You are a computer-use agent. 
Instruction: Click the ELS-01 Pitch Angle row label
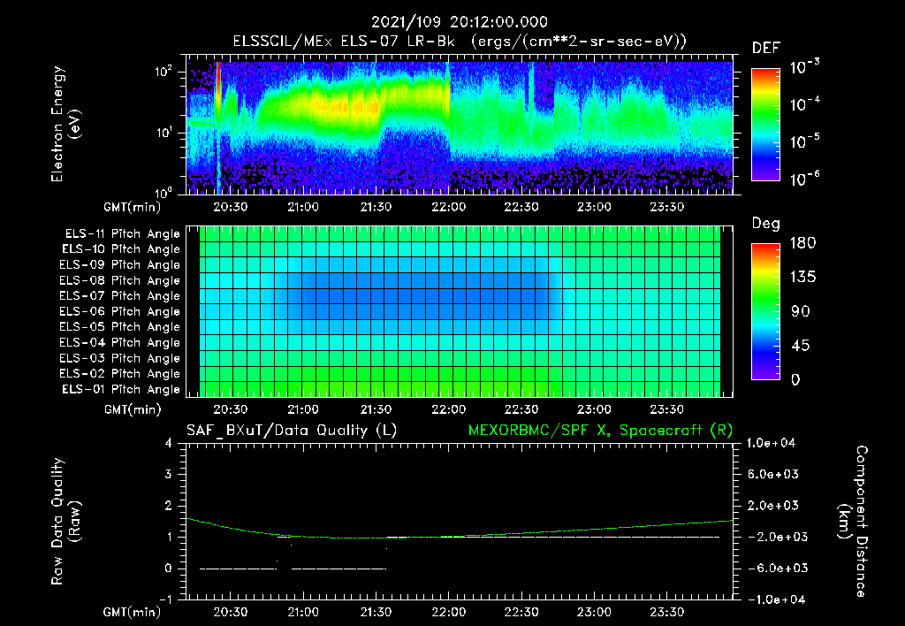tap(121, 390)
